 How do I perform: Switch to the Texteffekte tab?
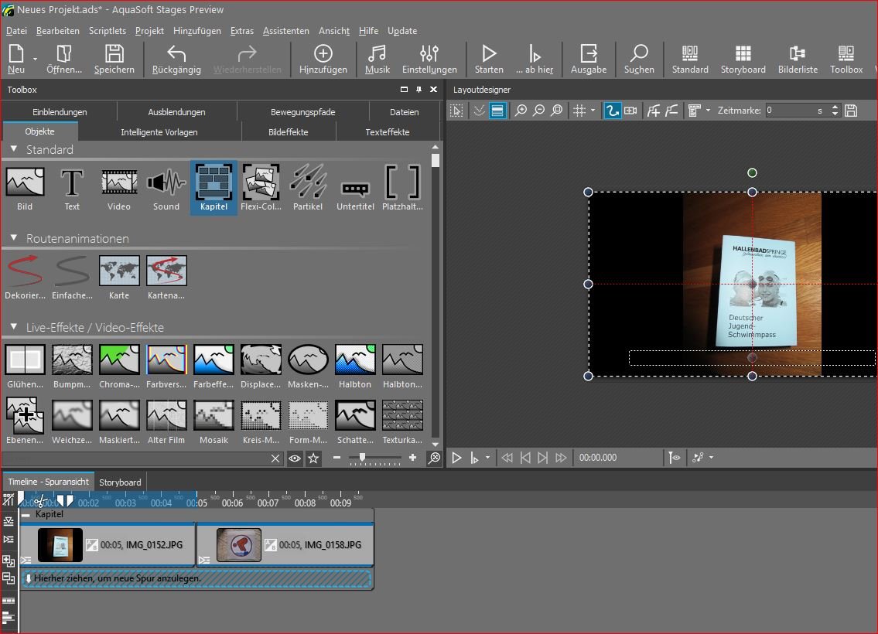[387, 132]
